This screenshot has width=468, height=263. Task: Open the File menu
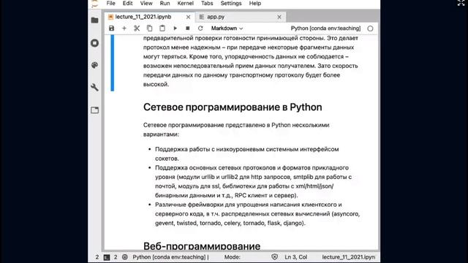110,3
